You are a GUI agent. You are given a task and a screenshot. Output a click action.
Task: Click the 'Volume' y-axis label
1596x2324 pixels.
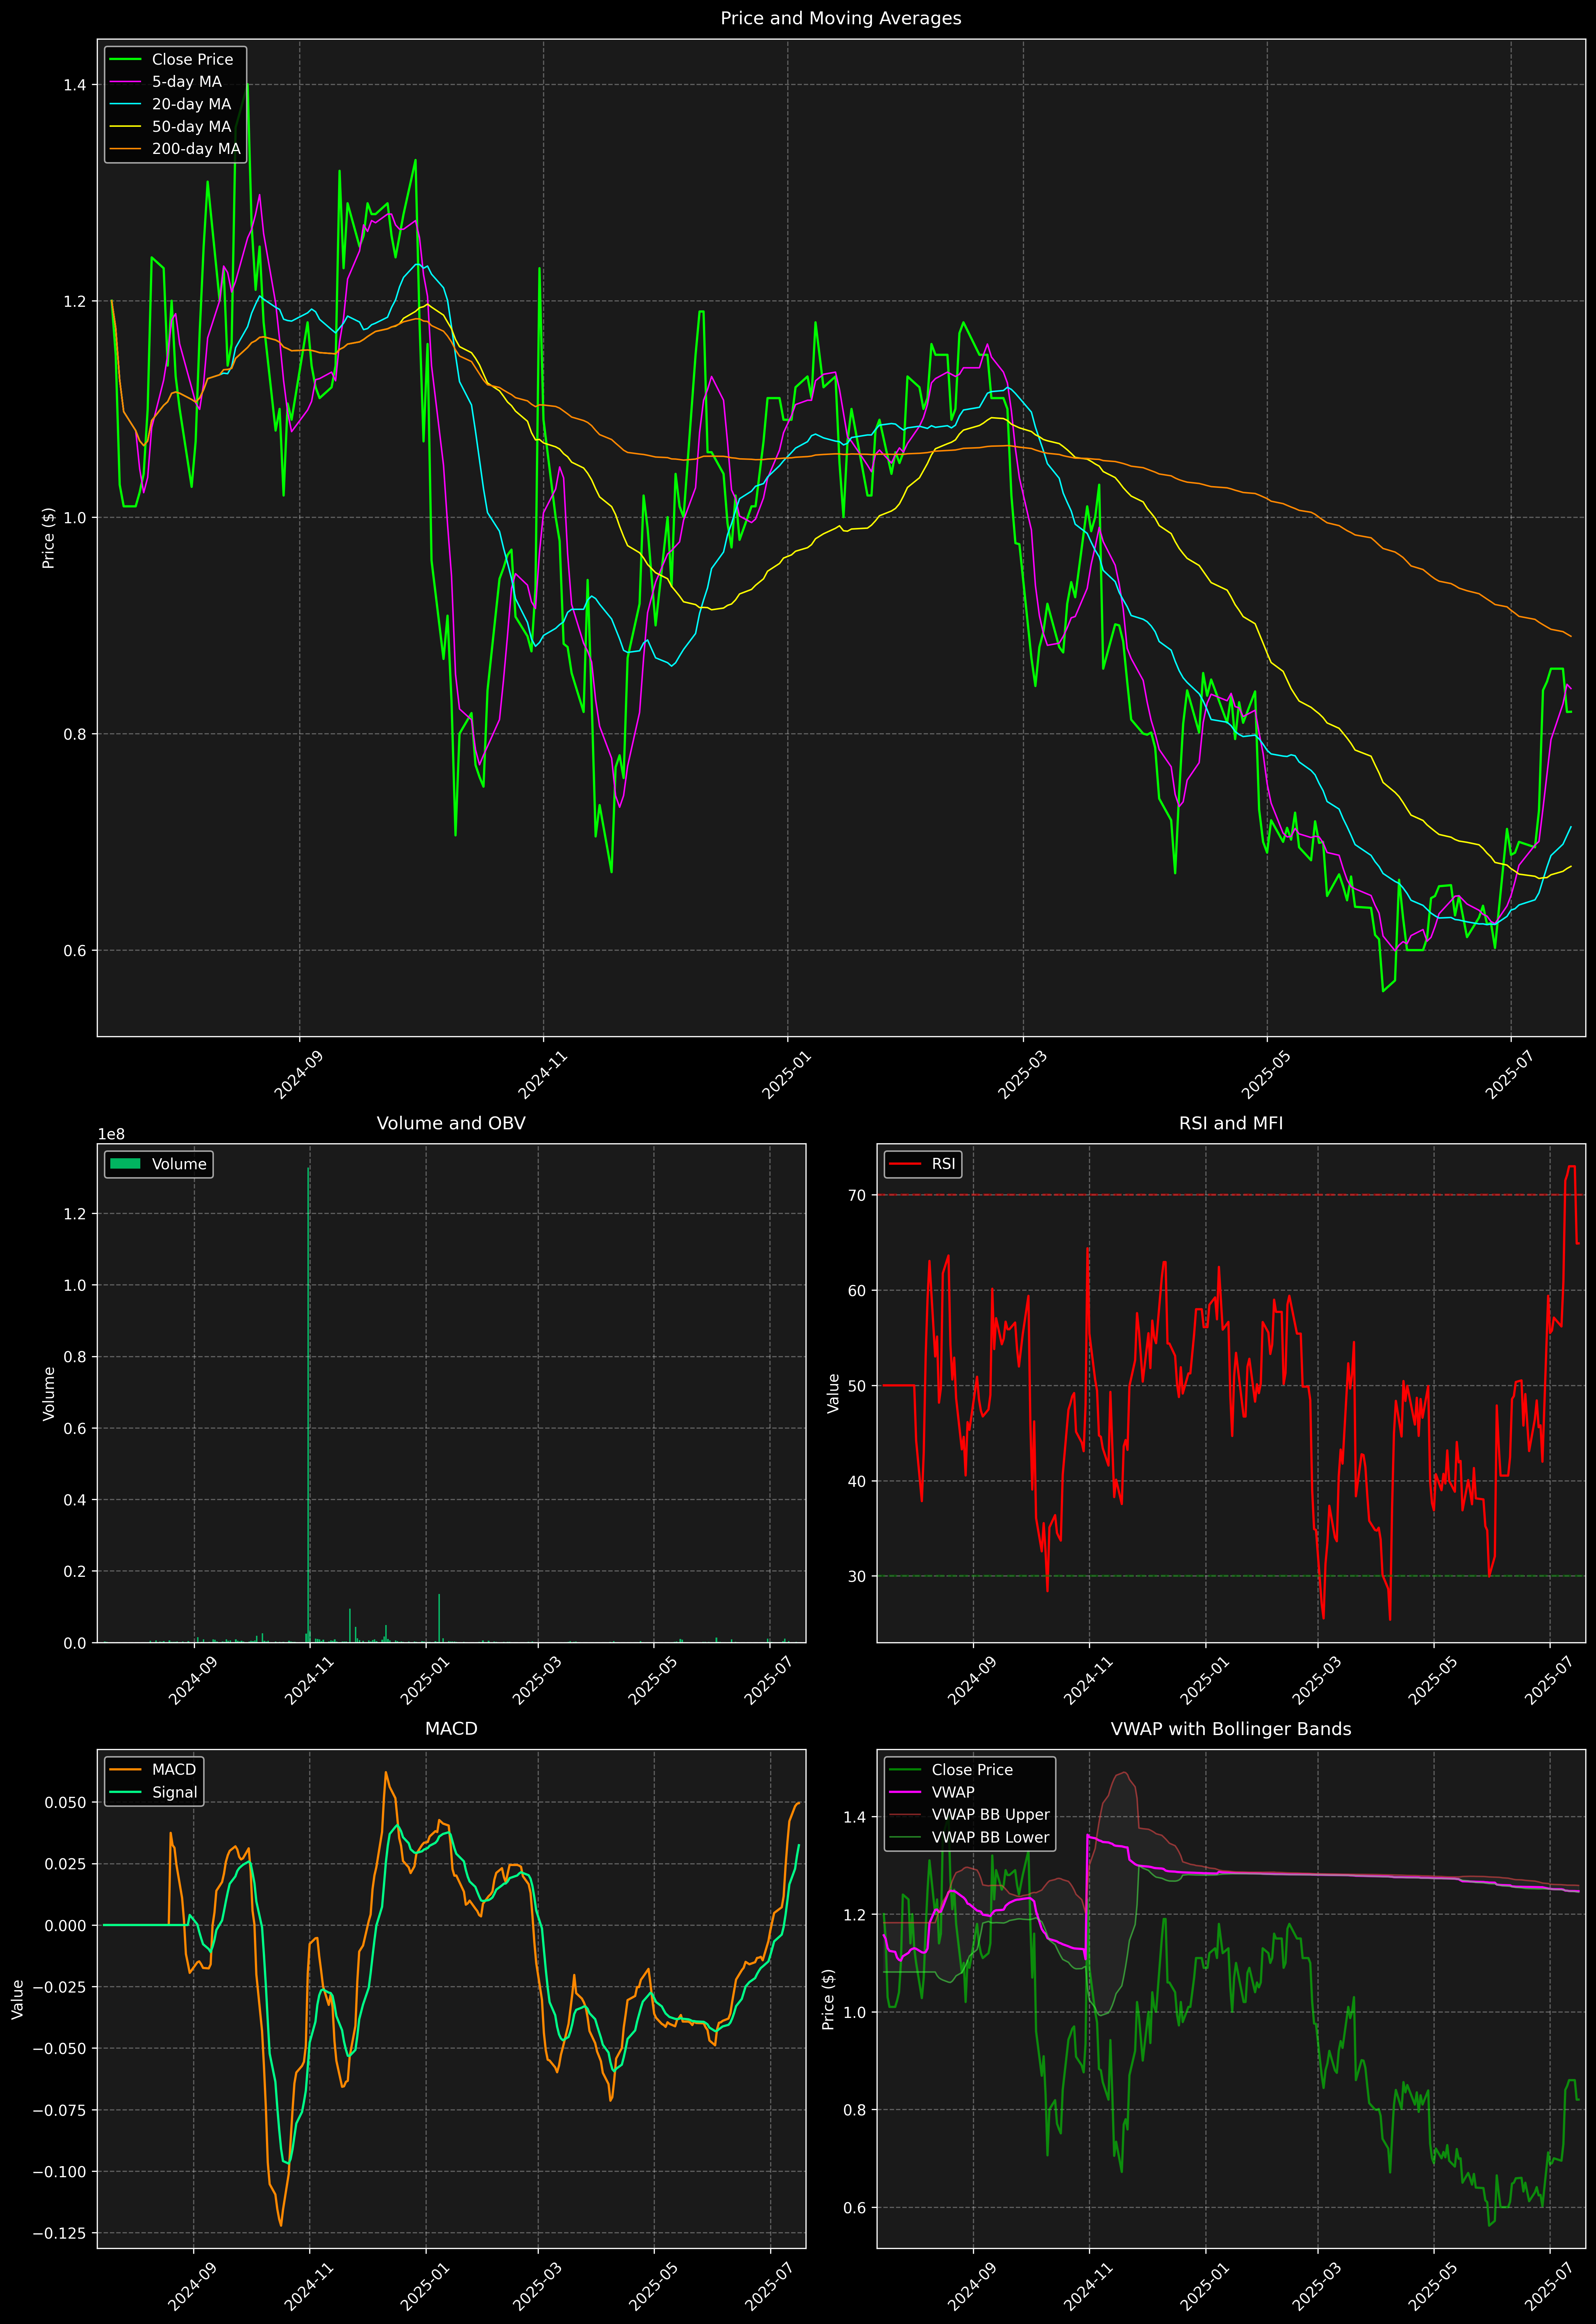48,1394
